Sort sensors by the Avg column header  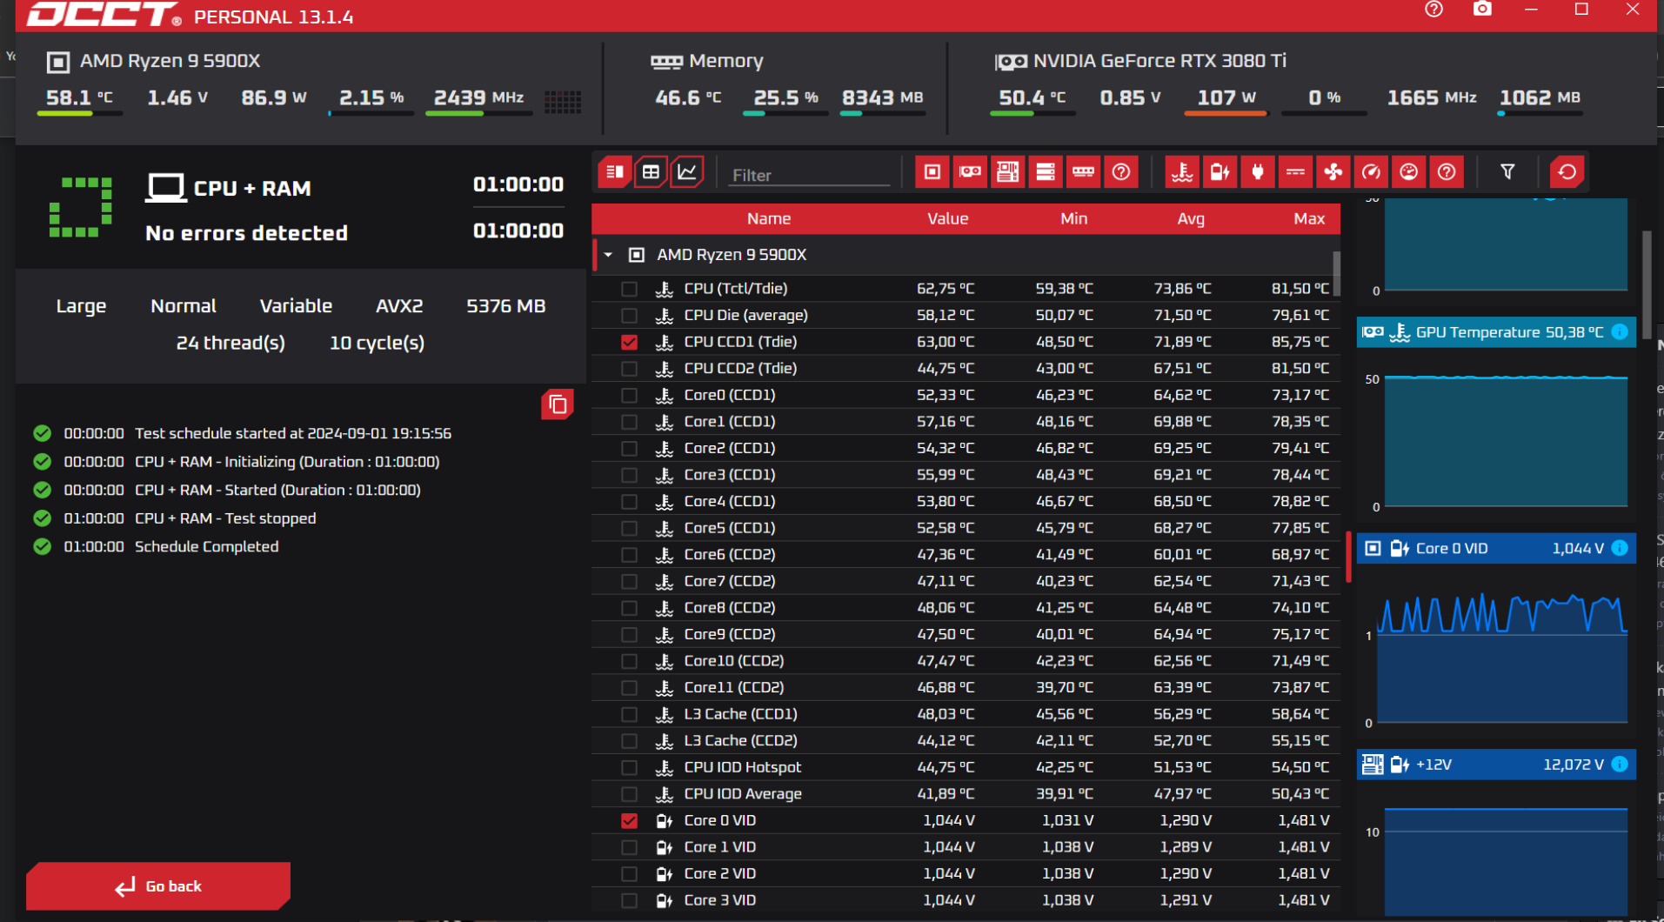click(x=1191, y=218)
